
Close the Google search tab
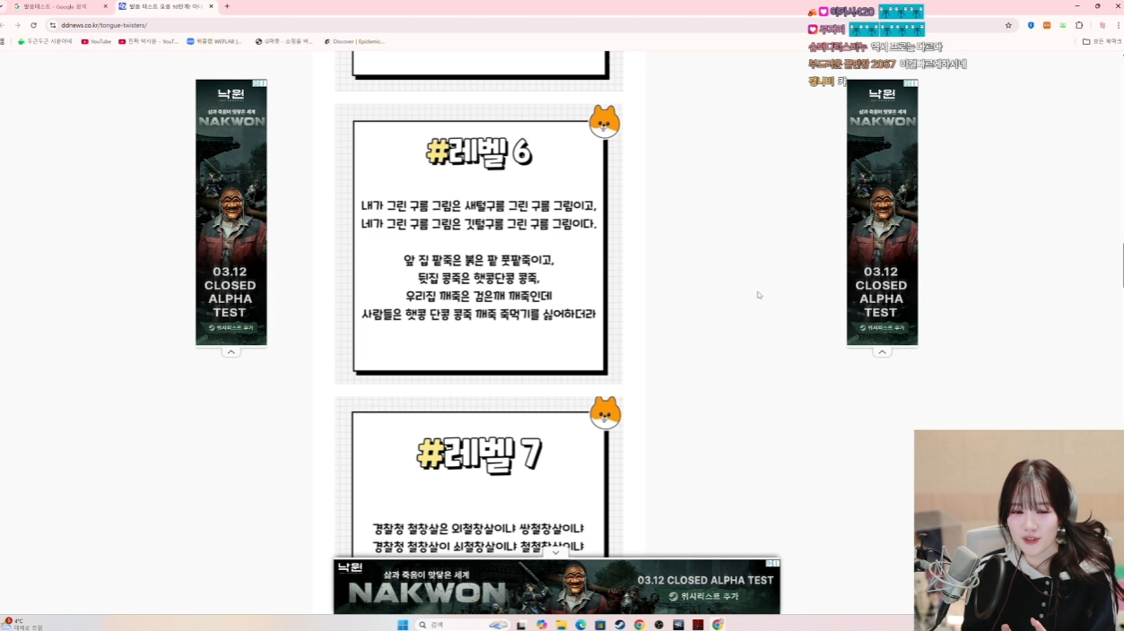pyautogui.click(x=105, y=6)
